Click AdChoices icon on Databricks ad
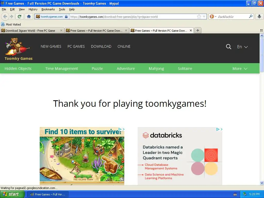Image resolution: width=264 pixels, height=198 pixels. click(x=218, y=129)
